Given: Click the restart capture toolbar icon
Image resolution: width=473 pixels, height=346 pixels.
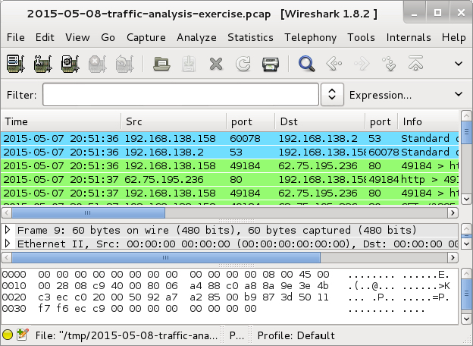Looking at the screenshot, I should (124, 64).
